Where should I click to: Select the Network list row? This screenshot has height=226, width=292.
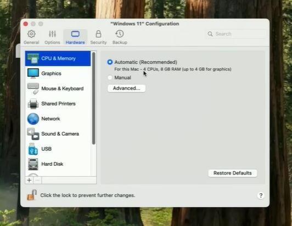[x=58, y=119]
